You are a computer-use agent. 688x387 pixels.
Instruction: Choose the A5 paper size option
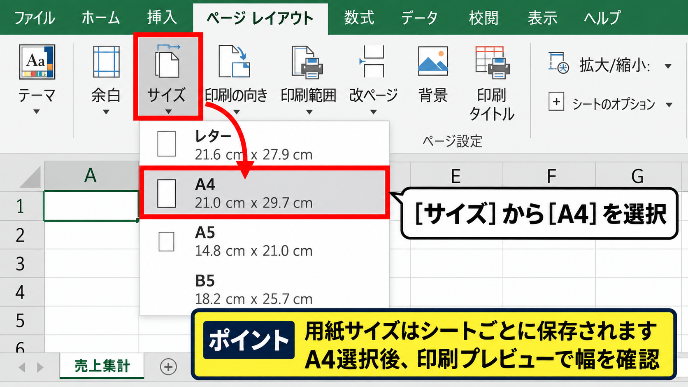pyautogui.click(x=265, y=241)
